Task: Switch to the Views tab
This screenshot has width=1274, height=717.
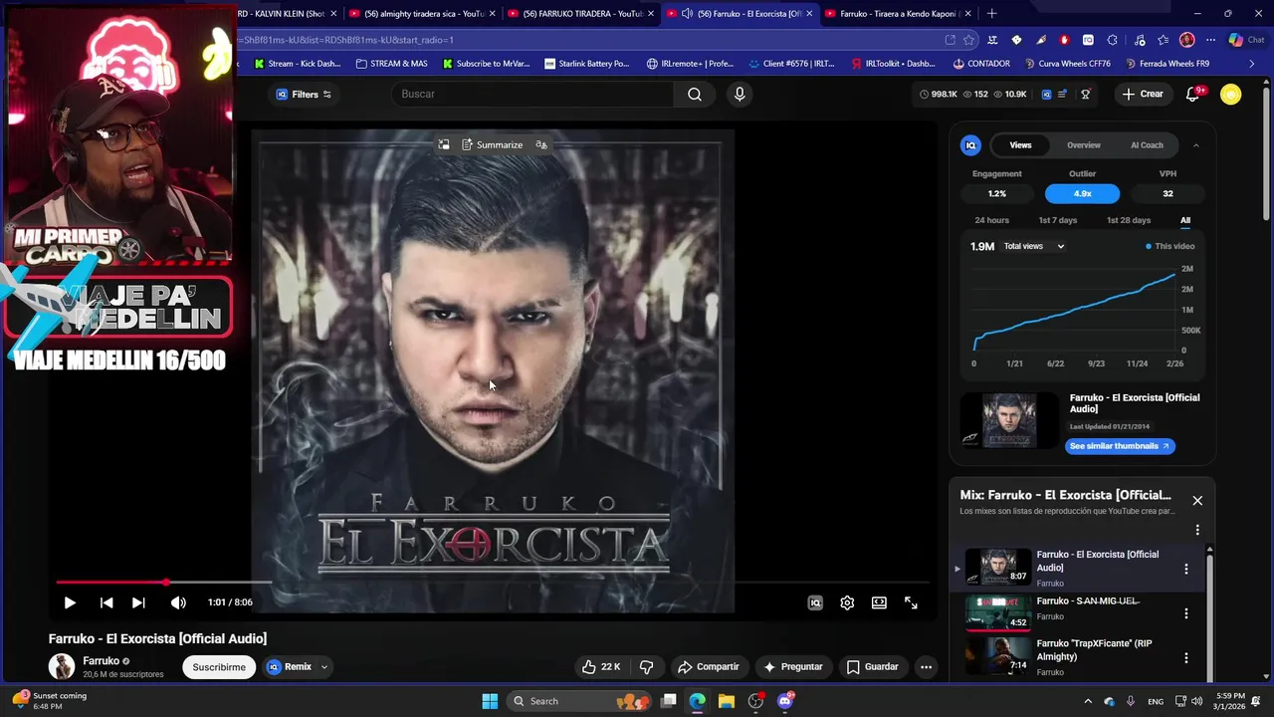Action: [x=1020, y=145]
